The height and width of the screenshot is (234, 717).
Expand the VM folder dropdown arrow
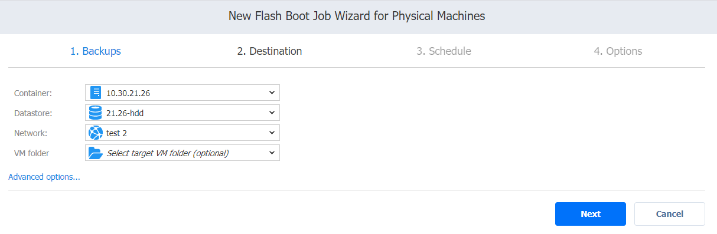pos(272,153)
